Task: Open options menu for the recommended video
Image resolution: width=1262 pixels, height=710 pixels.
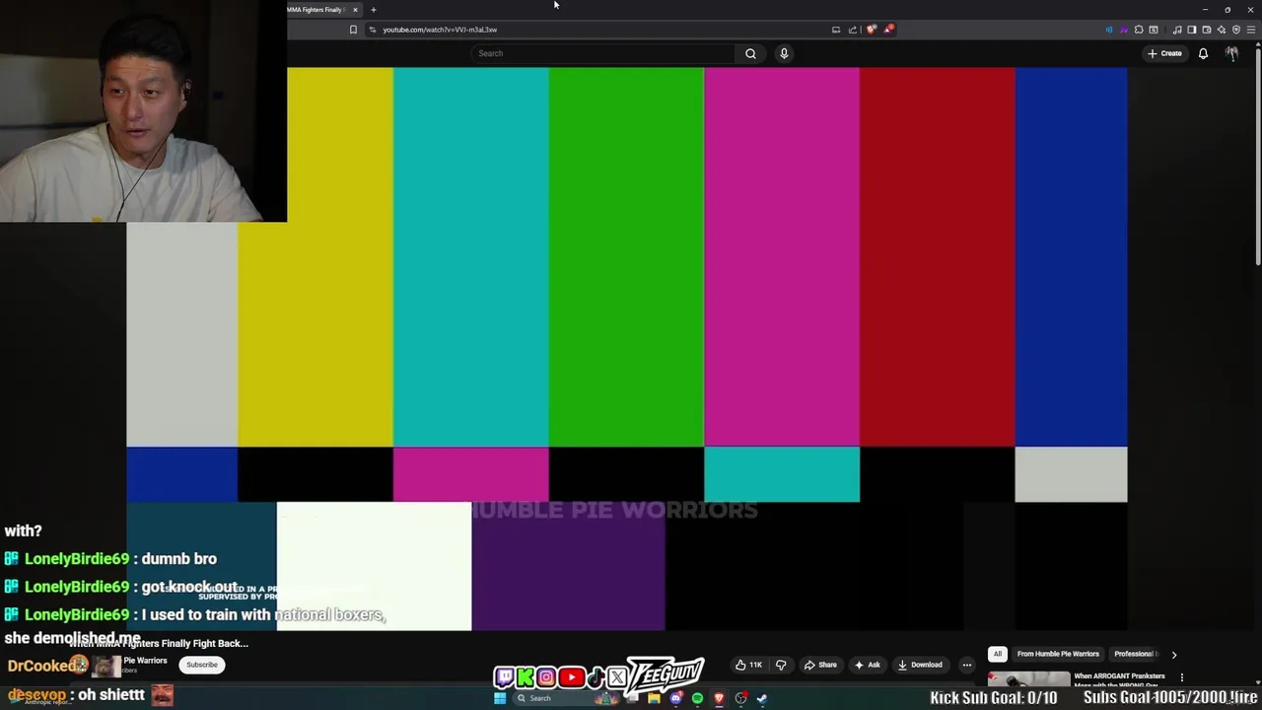Action: tap(1181, 677)
